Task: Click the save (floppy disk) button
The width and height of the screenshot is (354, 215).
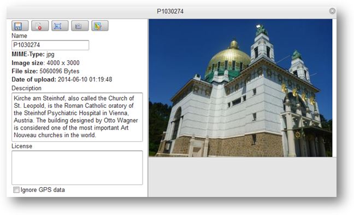Action: pyautogui.click(x=20, y=26)
